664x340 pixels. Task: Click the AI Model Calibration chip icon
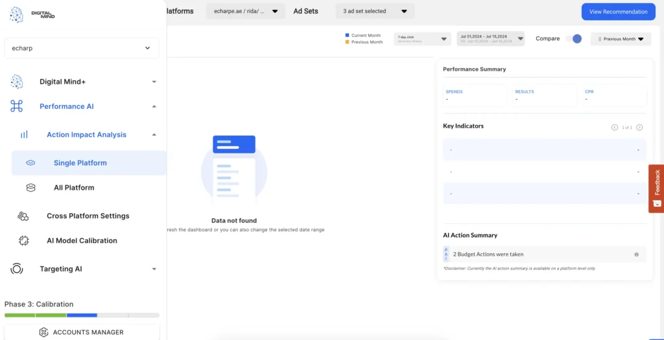pyautogui.click(x=24, y=240)
